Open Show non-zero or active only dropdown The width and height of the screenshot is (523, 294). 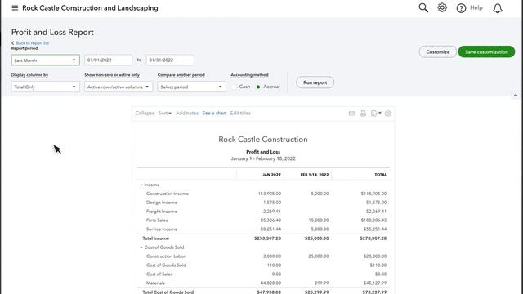(118, 87)
